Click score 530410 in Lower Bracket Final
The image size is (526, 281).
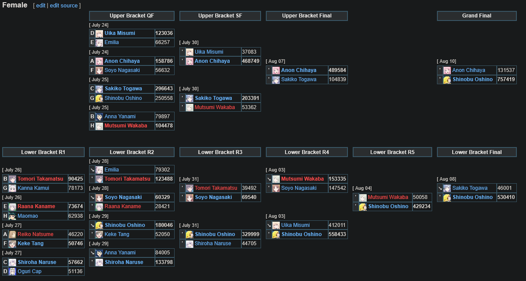pos(506,197)
